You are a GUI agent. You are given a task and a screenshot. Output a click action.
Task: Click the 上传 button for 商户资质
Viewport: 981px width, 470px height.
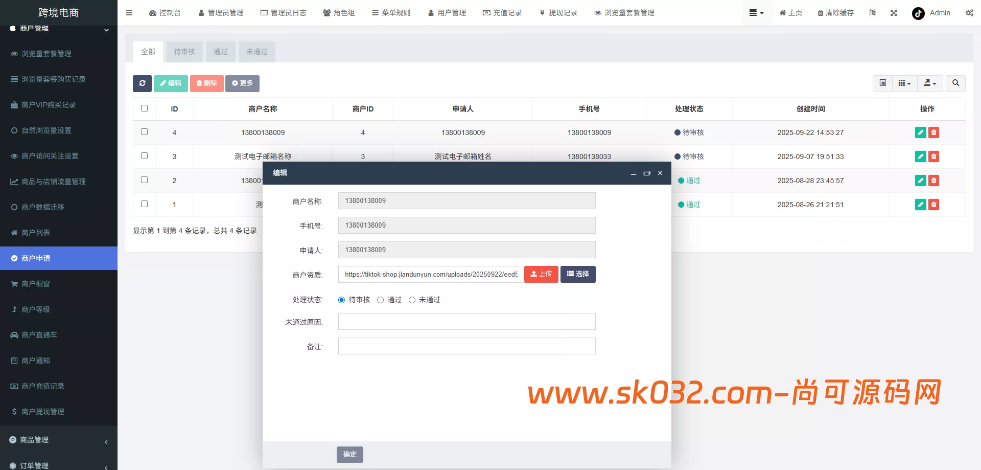pyautogui.click(x=541, y=274)
